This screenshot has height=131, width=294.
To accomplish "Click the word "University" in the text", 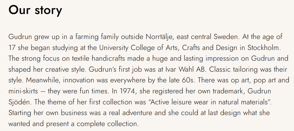I will point(114,48).
